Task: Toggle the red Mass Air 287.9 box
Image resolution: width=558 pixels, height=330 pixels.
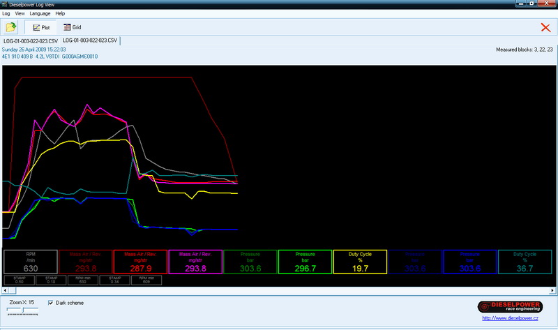Action: (140, 262)
